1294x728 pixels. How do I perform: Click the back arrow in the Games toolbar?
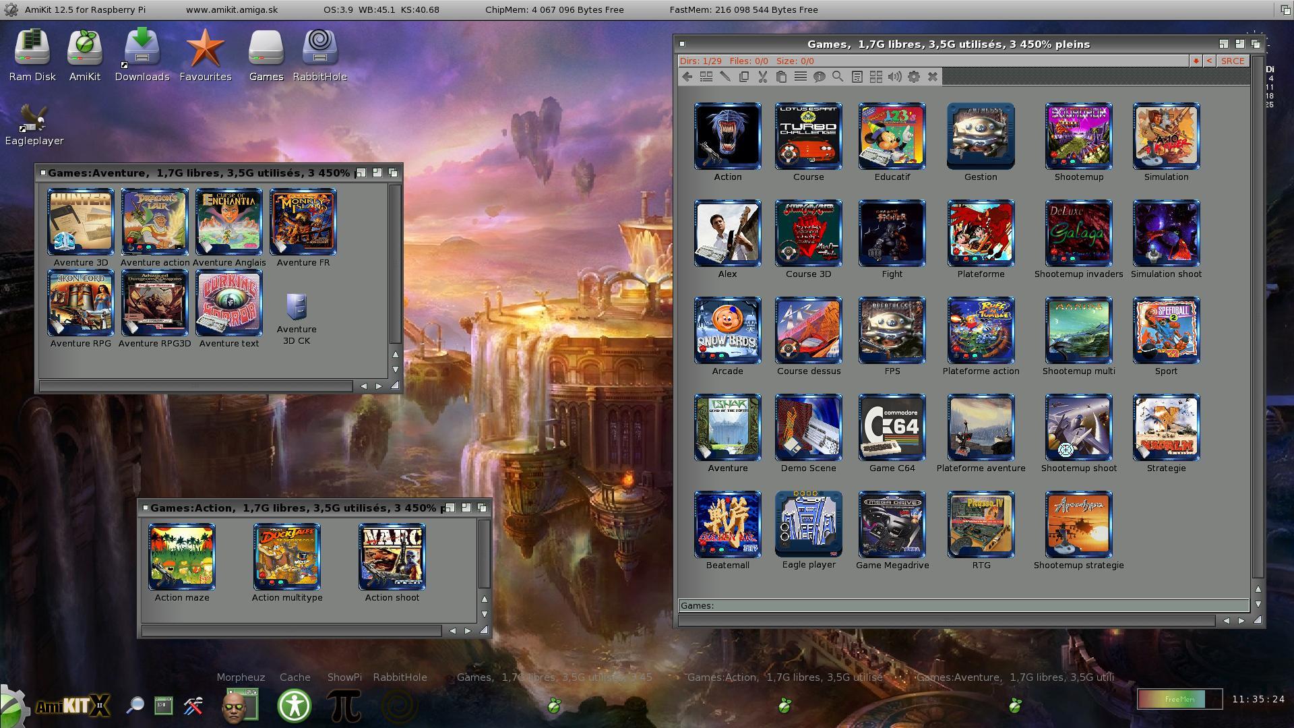tap(687, 77)
